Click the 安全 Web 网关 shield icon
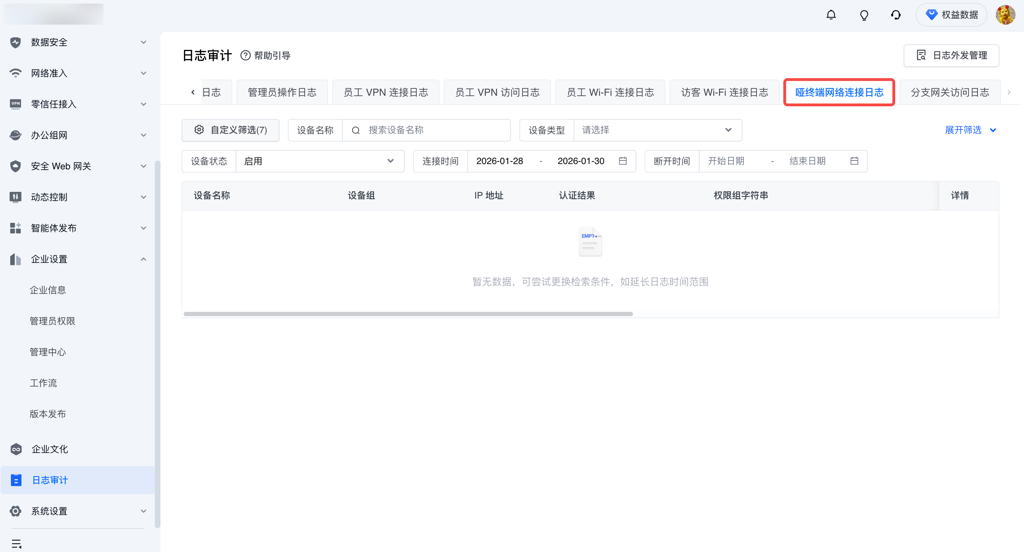This screenshot has width=1024, height=552. (x=15, y=166)
